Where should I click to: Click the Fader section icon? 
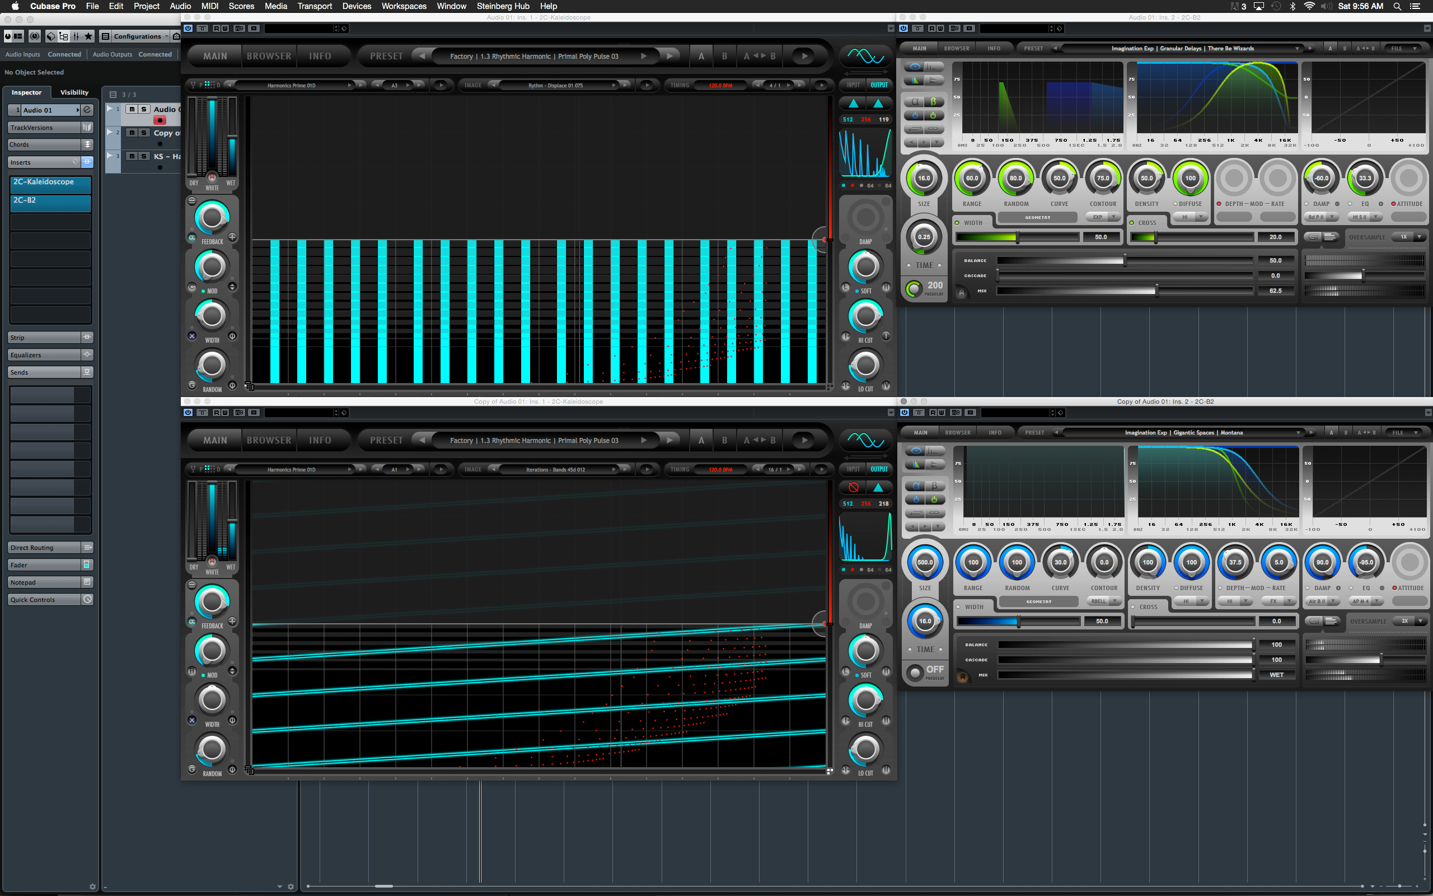pos(87,564)
